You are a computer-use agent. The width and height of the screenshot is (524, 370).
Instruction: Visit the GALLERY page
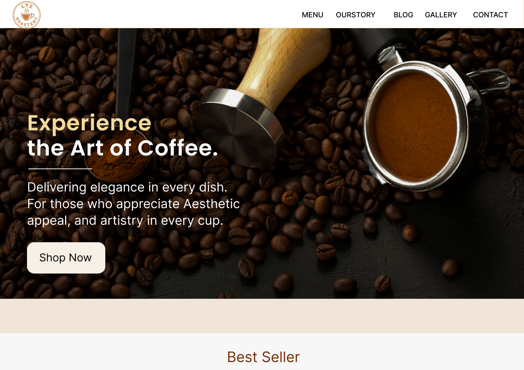441,15
